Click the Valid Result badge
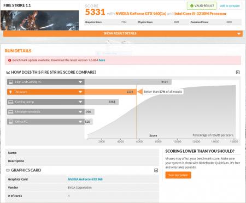Screen dimensions: 246x203 tap(202, 6)
